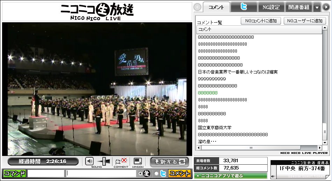Open the NG設定 tab
The image size is (332, 181).
271,7
